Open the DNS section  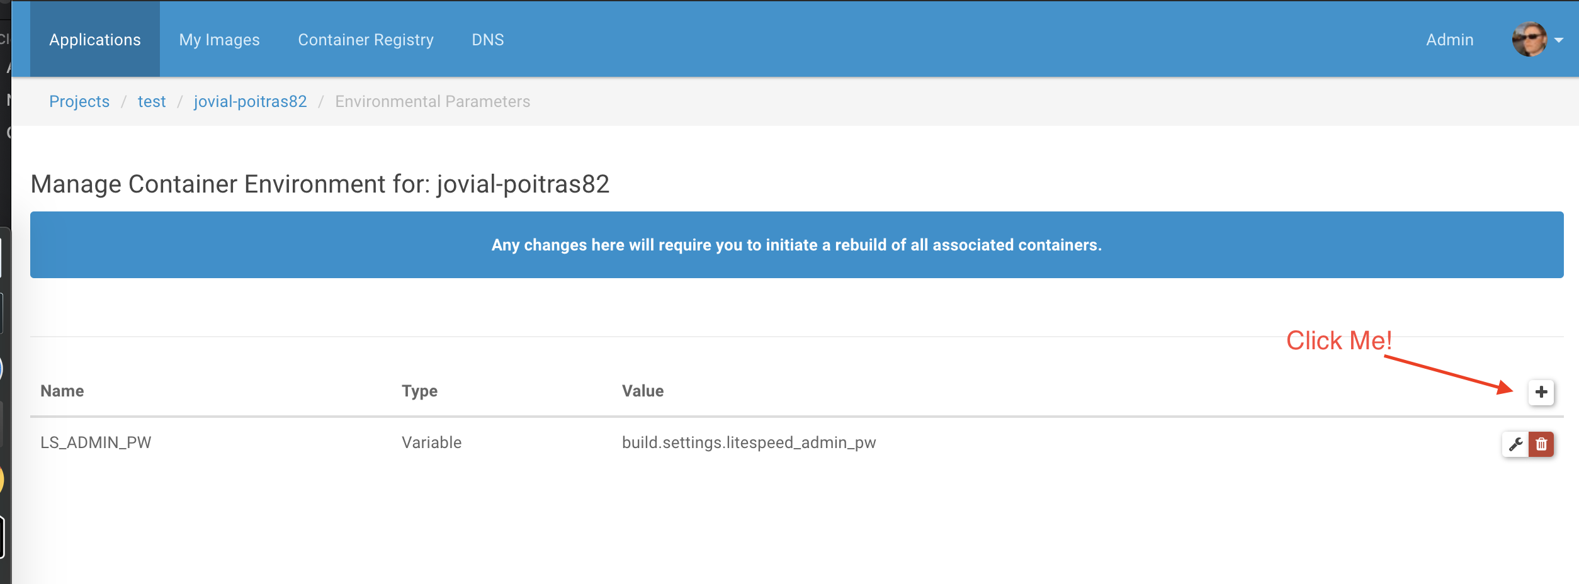(488, 39)
